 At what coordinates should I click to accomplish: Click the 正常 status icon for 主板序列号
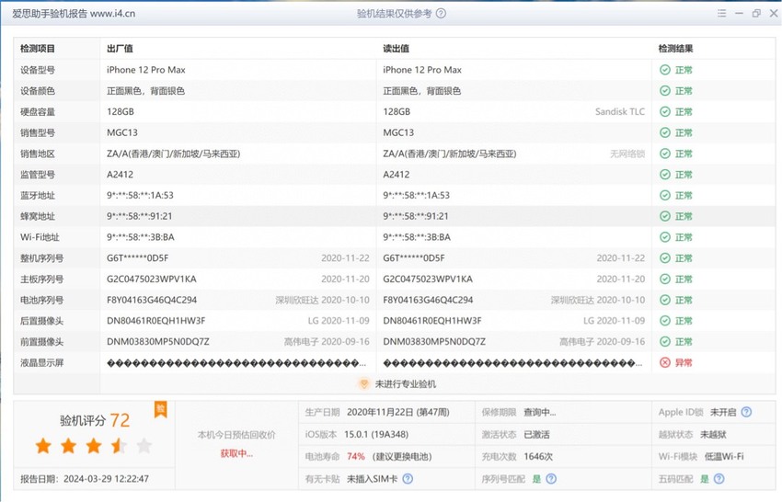[665, 280]
